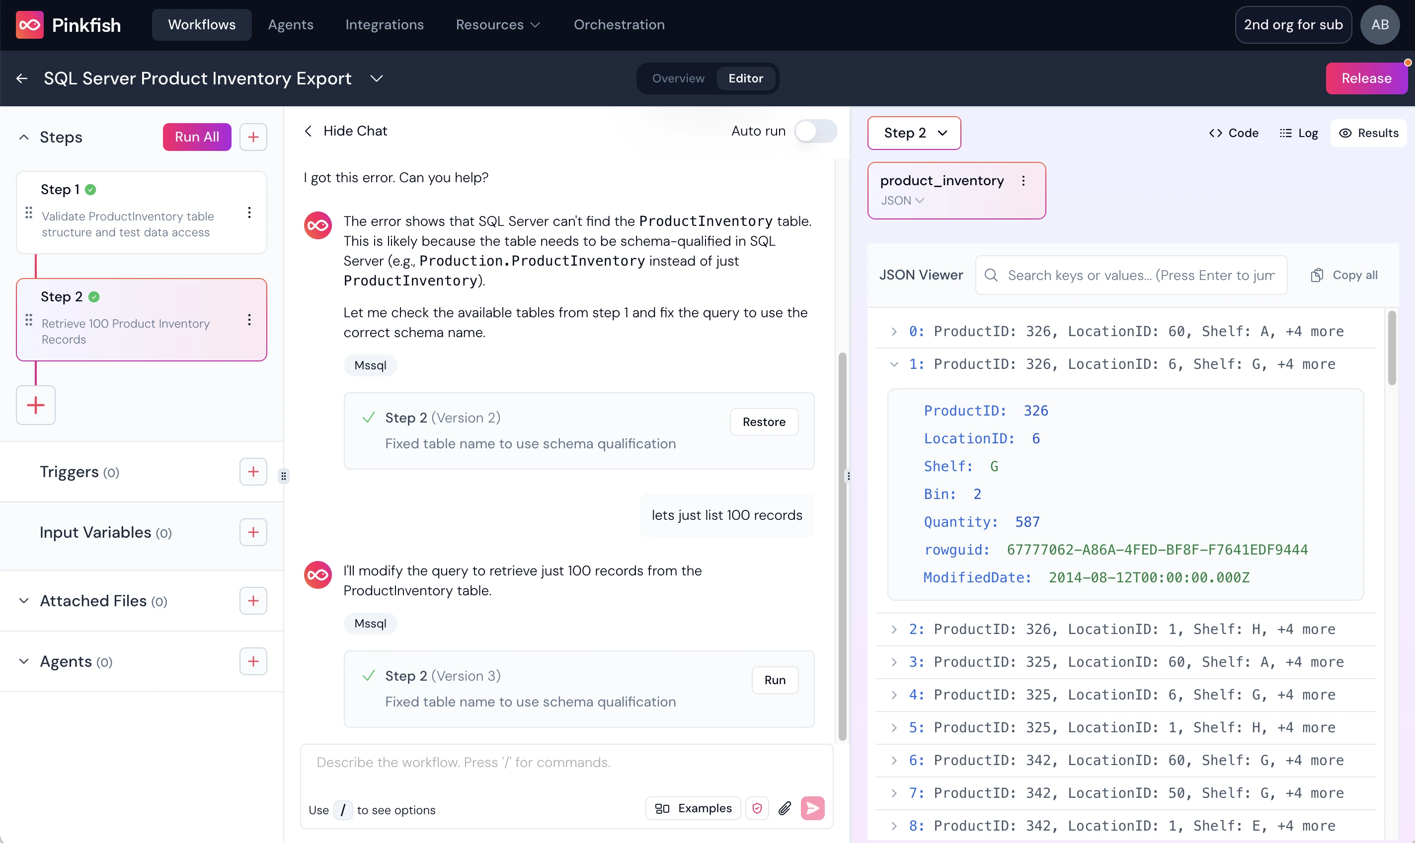Expand JSON record 0 row
The width and height of the screenshot is (1415, 843).
click(894, 331)
